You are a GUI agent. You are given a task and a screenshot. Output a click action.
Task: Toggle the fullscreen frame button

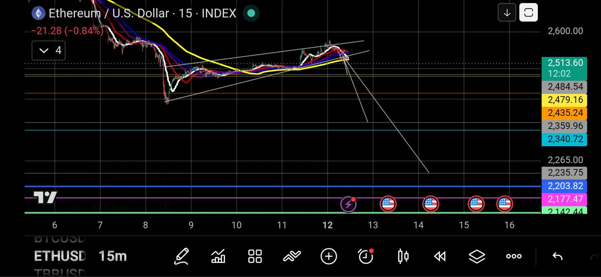point(528,13)
